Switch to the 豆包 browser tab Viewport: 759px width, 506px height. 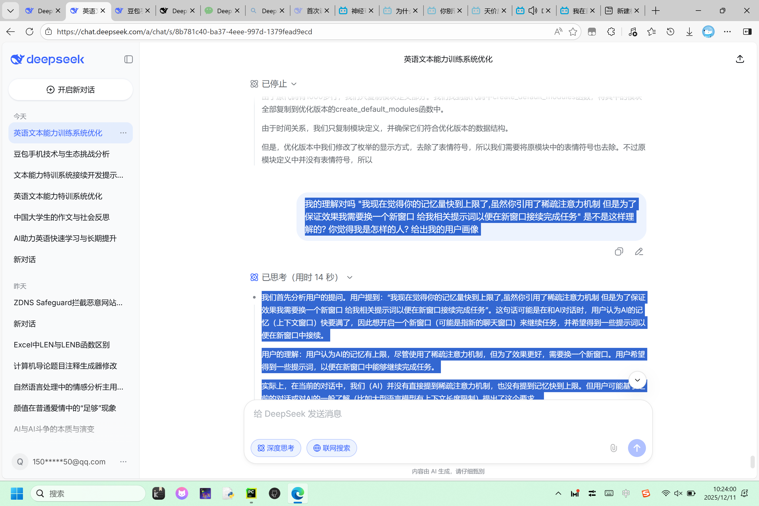click(x=133, y=11)
